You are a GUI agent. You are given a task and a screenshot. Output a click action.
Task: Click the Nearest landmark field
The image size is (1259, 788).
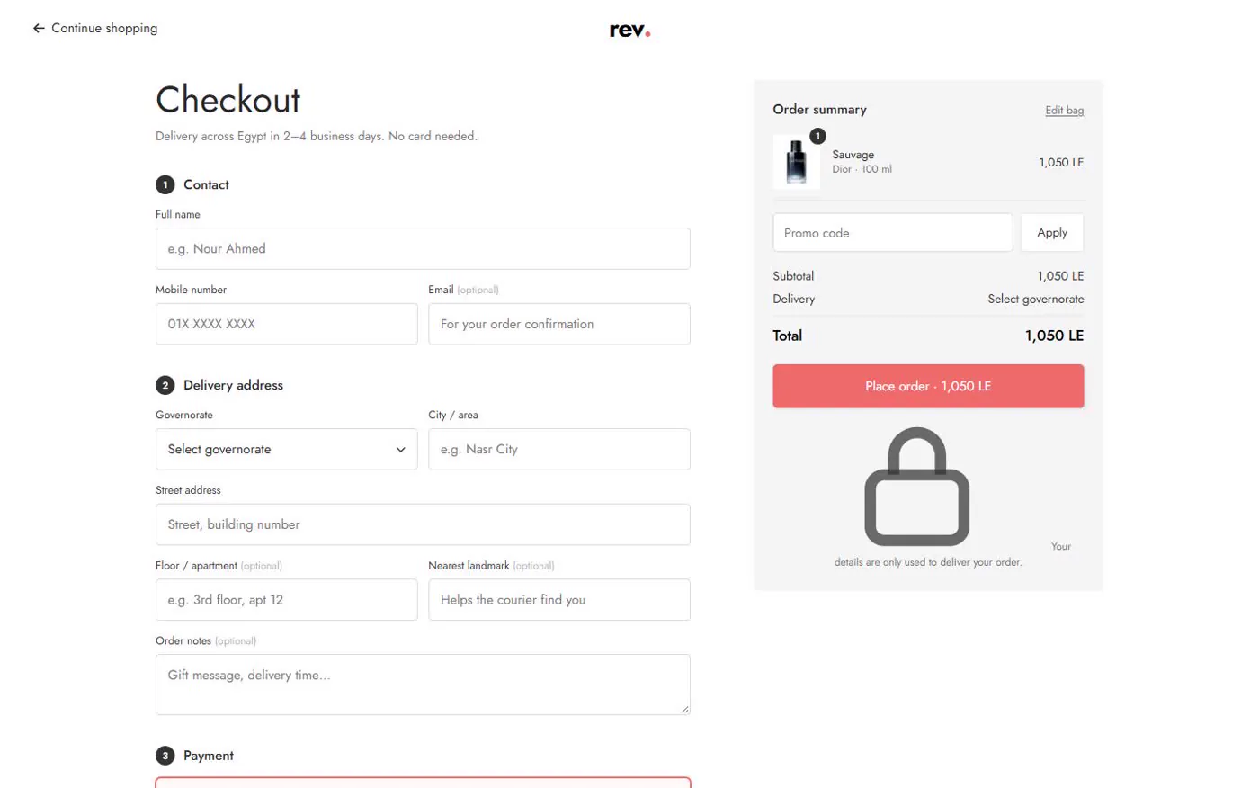tap(559, 600)
